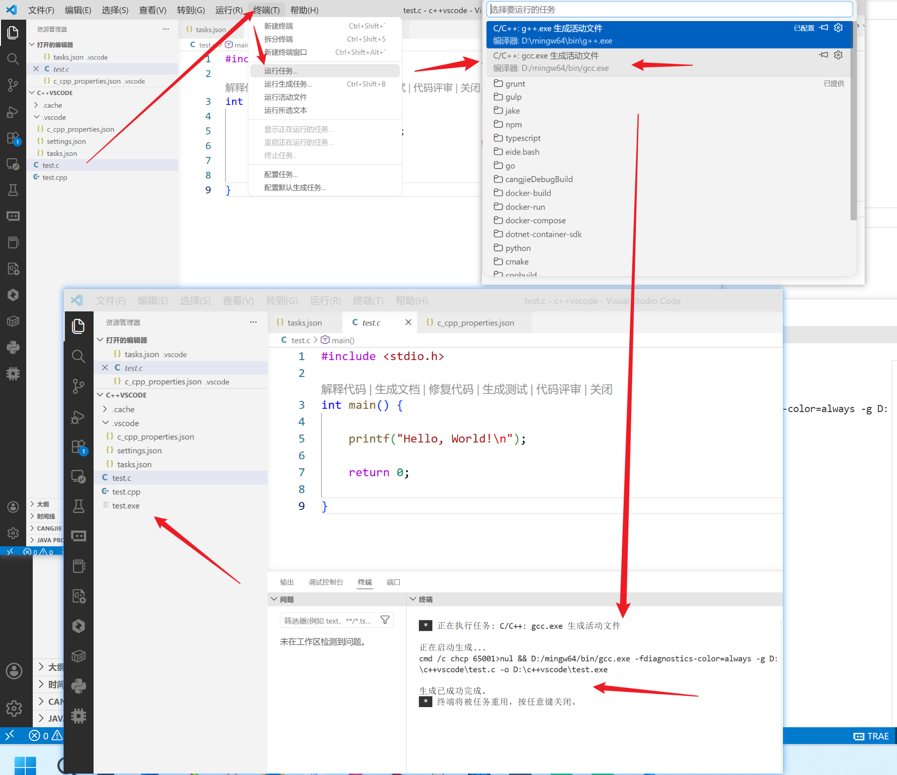The height and width of the screenshot is (775, 897).
Task: Click Python icon in lower window's activity bar
Action: point(79,686)
